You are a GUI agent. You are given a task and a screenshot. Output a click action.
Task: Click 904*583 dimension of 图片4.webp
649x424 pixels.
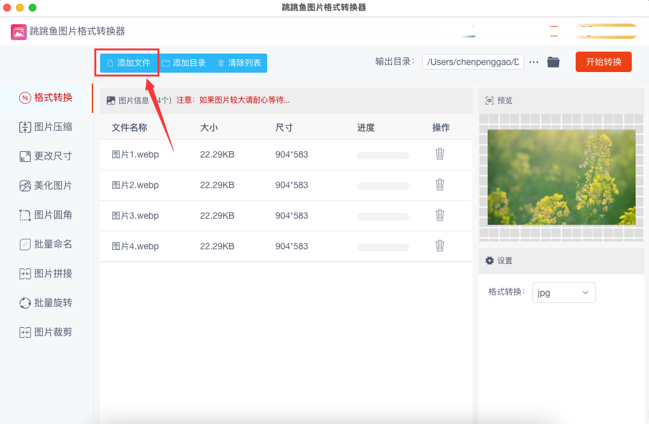[x=292, y=246]
